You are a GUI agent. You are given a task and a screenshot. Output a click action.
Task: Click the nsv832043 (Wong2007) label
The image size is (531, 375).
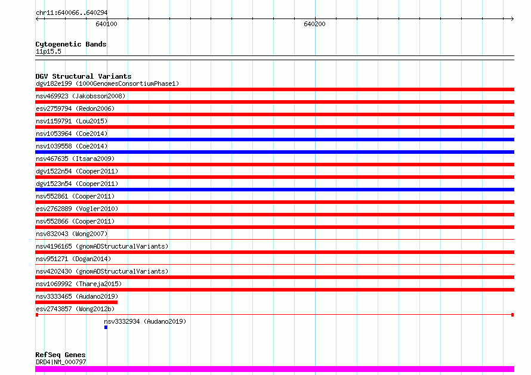(72, 234)
